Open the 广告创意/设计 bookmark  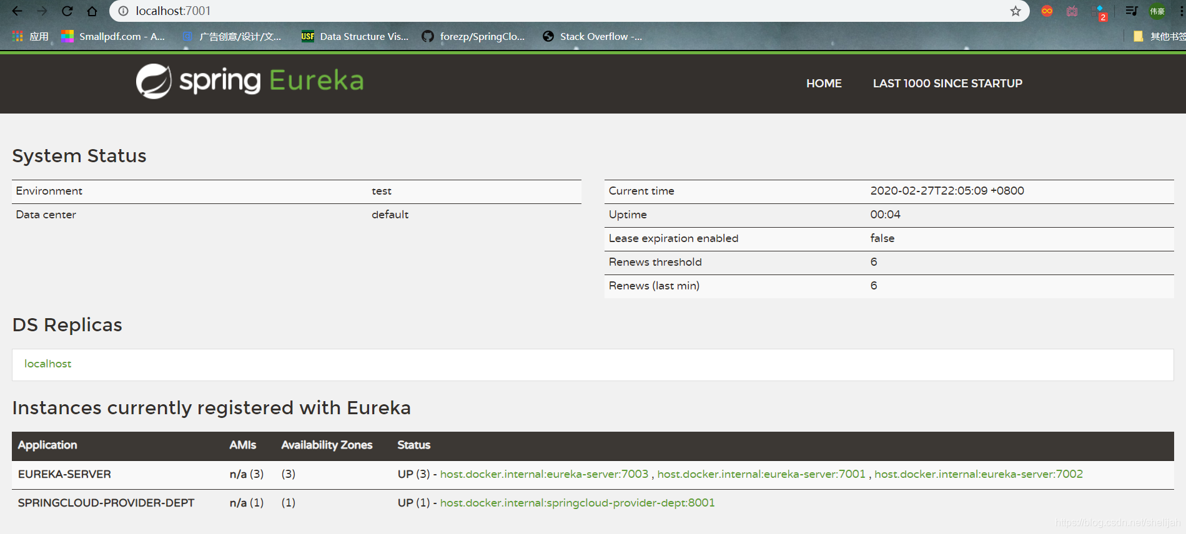point(232,36)
